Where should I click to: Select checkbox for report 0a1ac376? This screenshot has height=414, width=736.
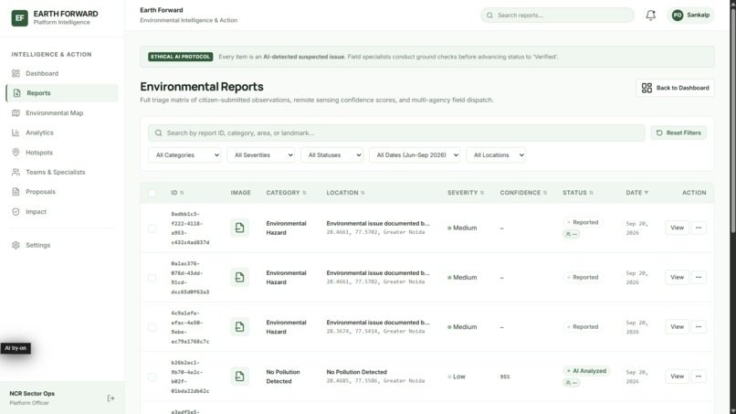coord(152,278)
